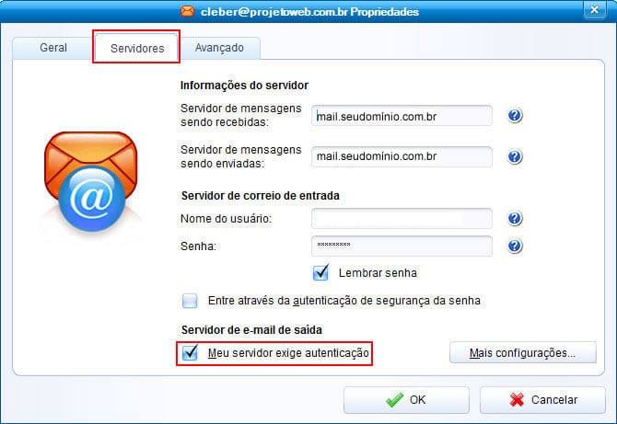617x424 pixels.
Task: Open the Avançado tab
Action: click(219, 48)
